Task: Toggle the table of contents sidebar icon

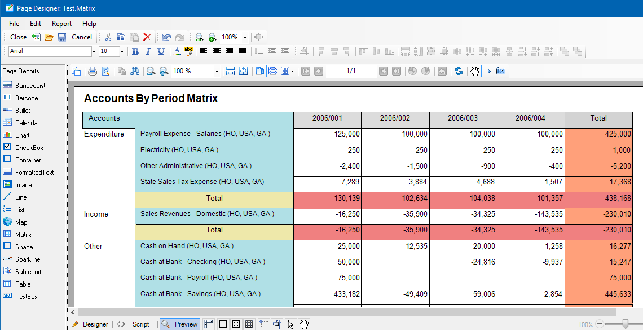Action: [76, 71]
